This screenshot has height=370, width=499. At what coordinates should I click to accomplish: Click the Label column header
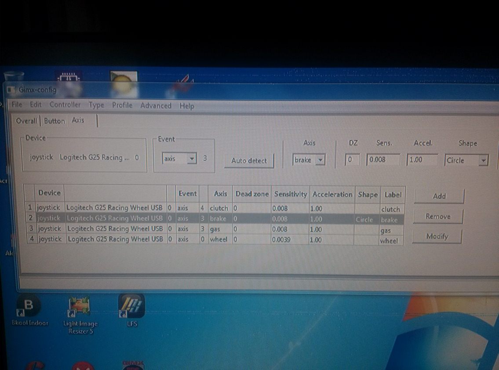click(393, 195)
